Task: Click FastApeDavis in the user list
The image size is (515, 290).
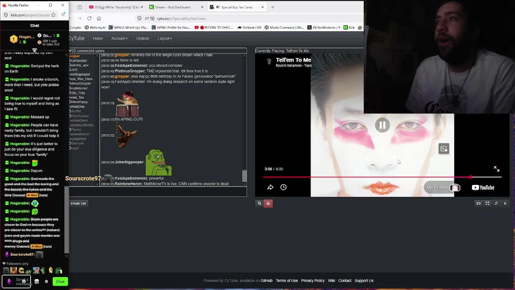Action: tap(78, 120)
